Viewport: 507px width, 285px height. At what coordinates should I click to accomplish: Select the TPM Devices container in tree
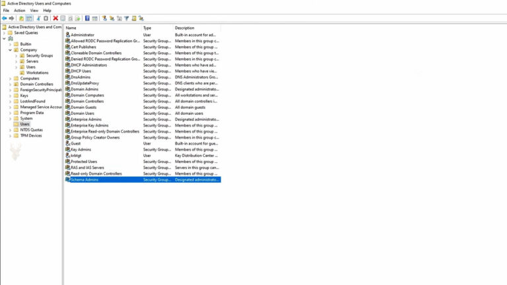point(31,136)
